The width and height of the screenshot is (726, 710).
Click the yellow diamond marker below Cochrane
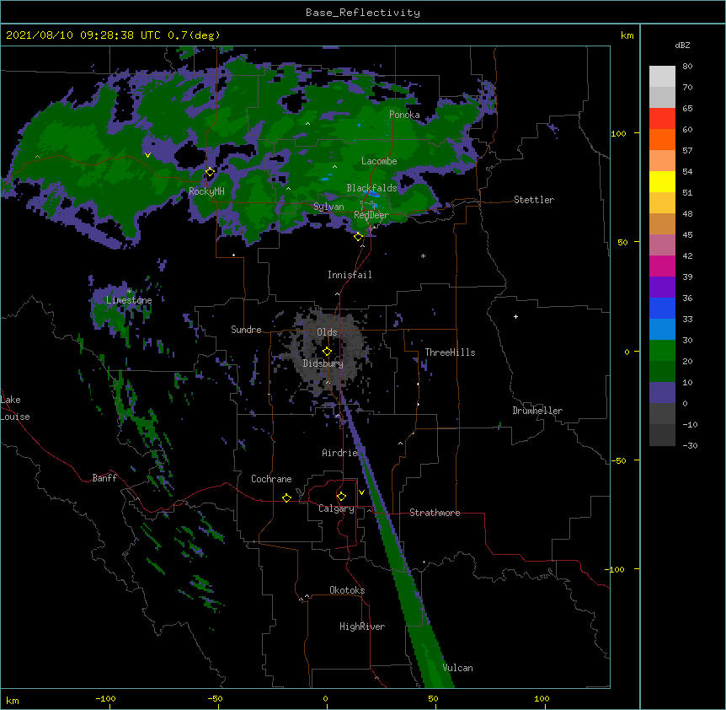(x=286, y=498)
